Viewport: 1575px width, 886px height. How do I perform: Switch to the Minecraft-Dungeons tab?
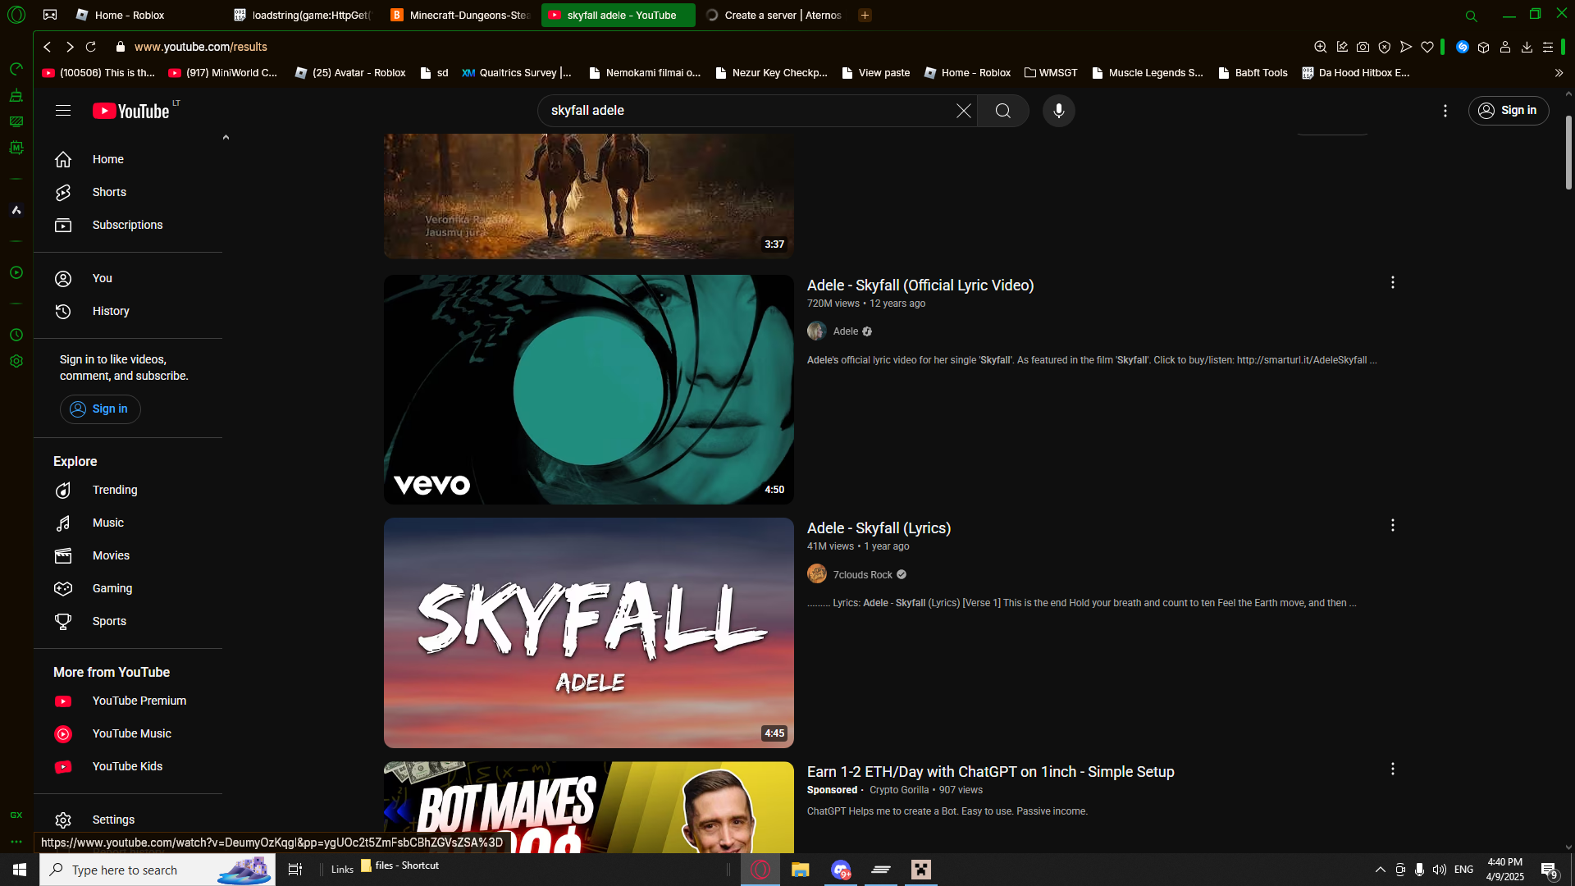[x=461, y=15]
